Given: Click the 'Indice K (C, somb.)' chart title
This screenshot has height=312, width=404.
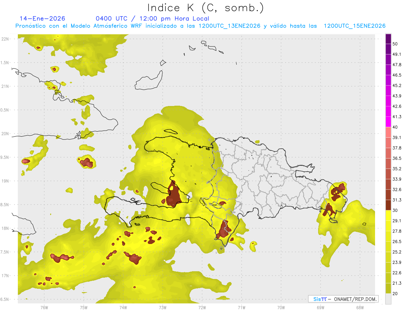Looking at the screenshot, I should [x=205, y=8].
